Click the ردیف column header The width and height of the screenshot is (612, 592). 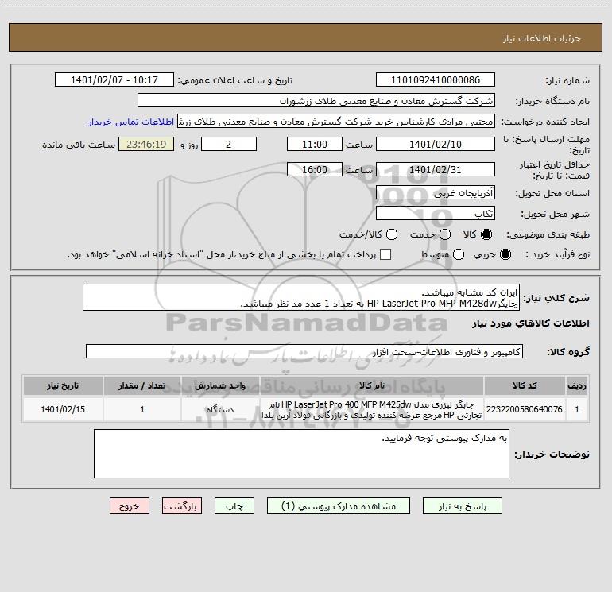tap(577, 386)
